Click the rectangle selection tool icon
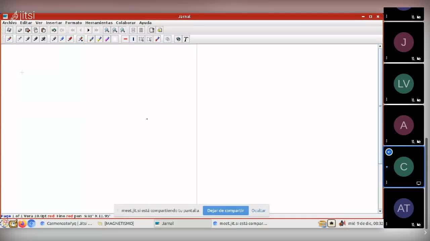430x241 pixels. tap(149, 39)
